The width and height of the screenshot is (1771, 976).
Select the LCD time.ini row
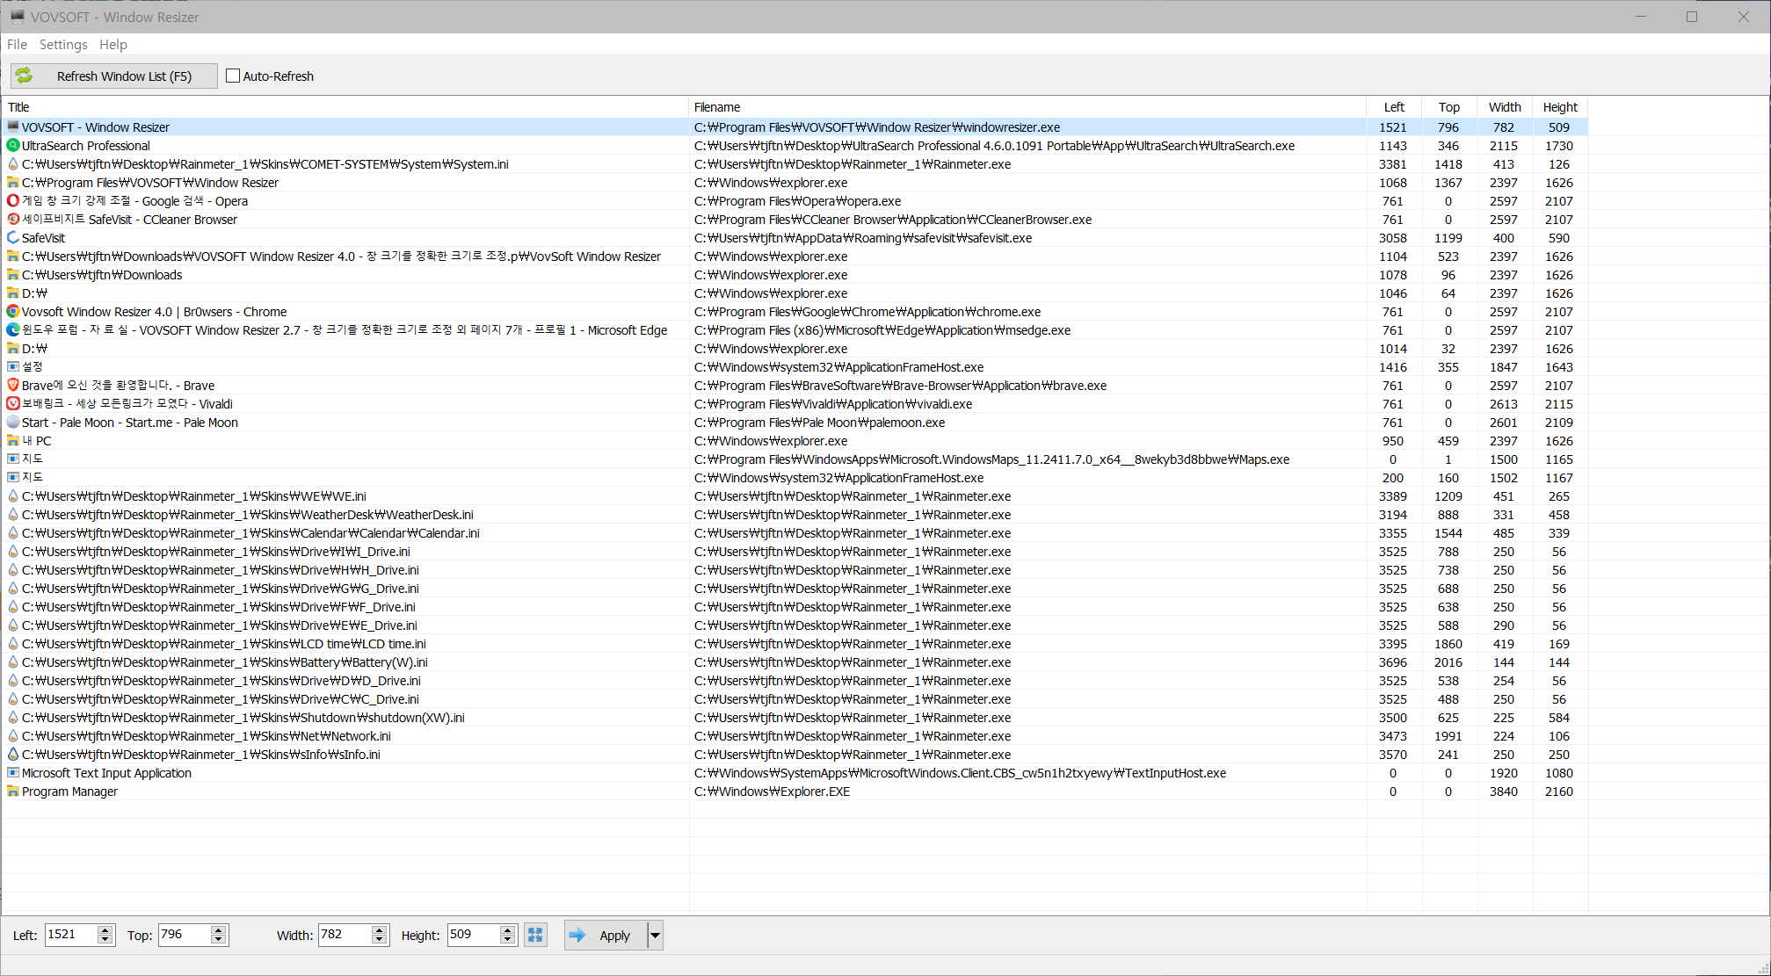pyautogui.click(x=795, y=644)
